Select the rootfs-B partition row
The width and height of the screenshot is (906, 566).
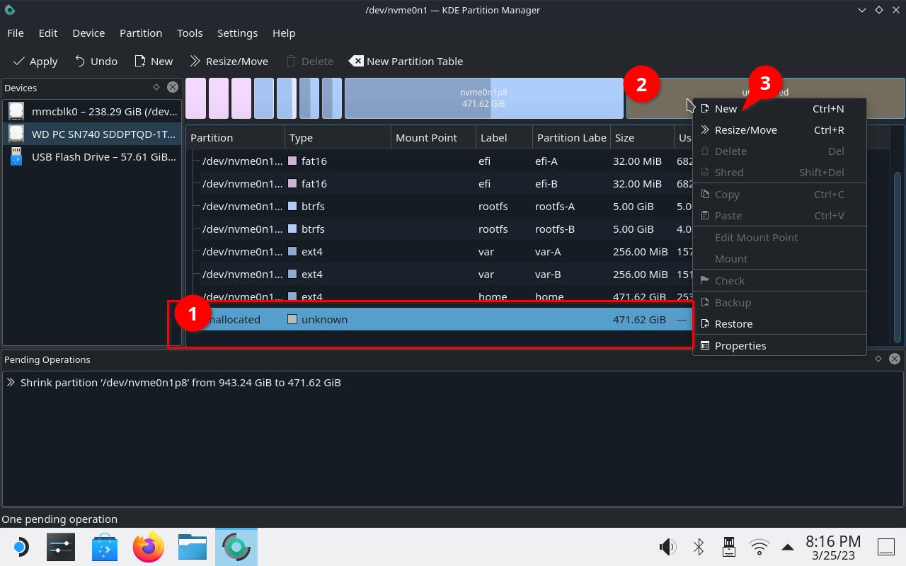coord(439,229)
